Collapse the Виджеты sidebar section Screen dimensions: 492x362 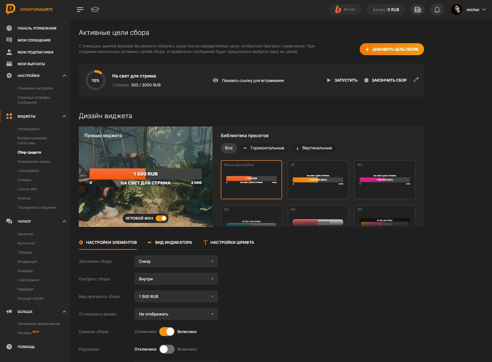(64, 116)
